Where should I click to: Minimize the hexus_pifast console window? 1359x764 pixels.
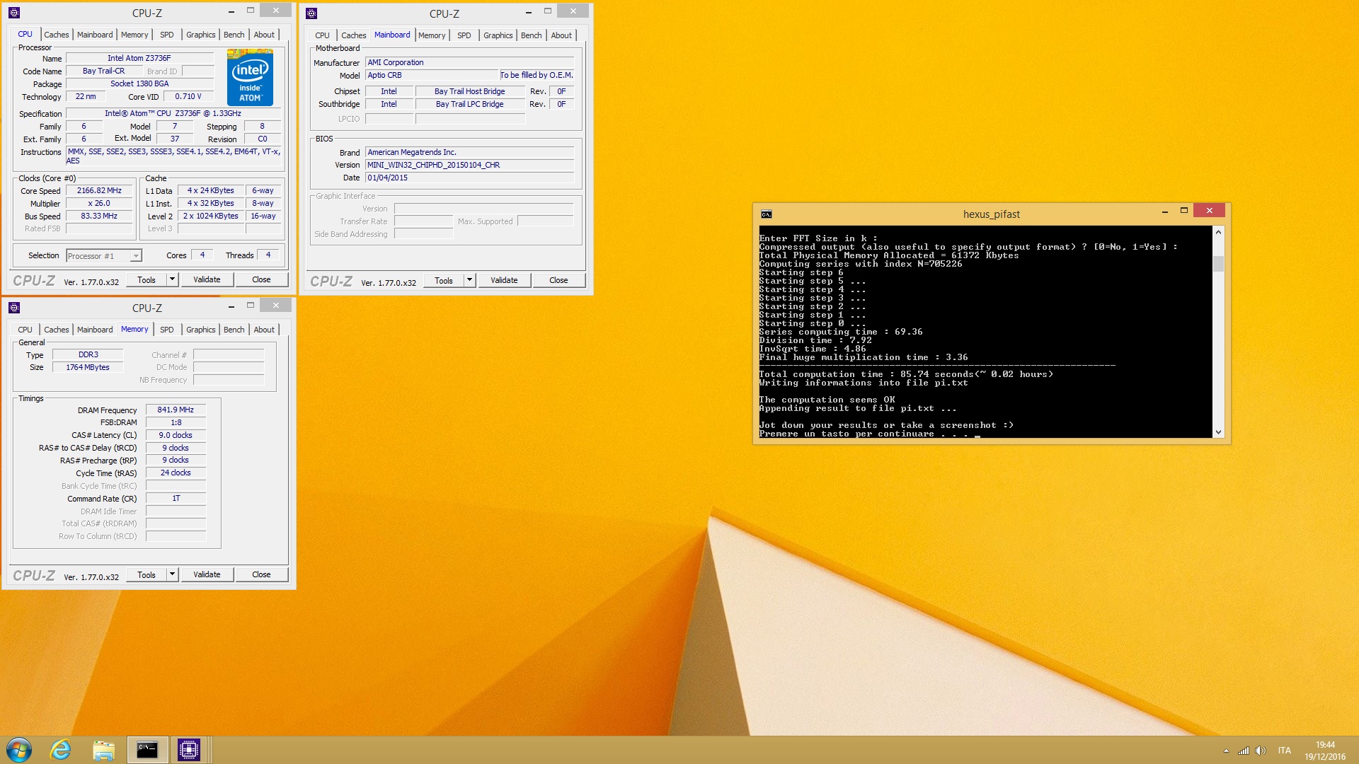[x=1165, y=211]
